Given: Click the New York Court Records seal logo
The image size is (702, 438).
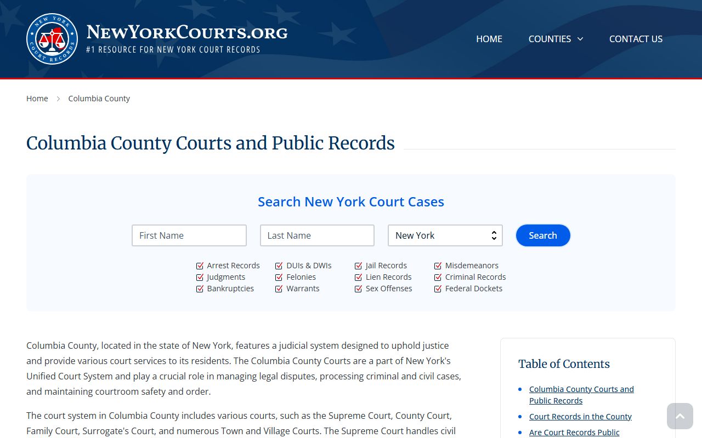Looking at the screenshot, I should point(52,39).
